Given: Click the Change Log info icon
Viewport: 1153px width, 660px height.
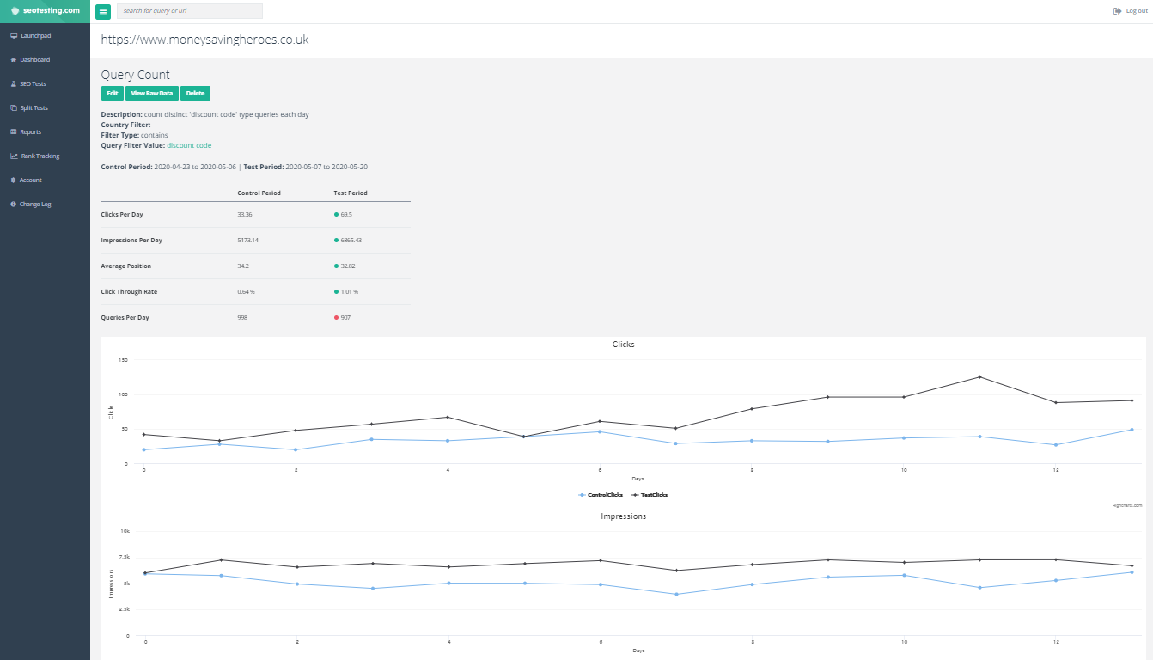Looking at the screenshot, I should tap(14, 204).
